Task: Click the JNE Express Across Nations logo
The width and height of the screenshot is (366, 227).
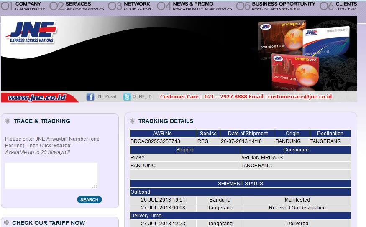Action: 31,32
